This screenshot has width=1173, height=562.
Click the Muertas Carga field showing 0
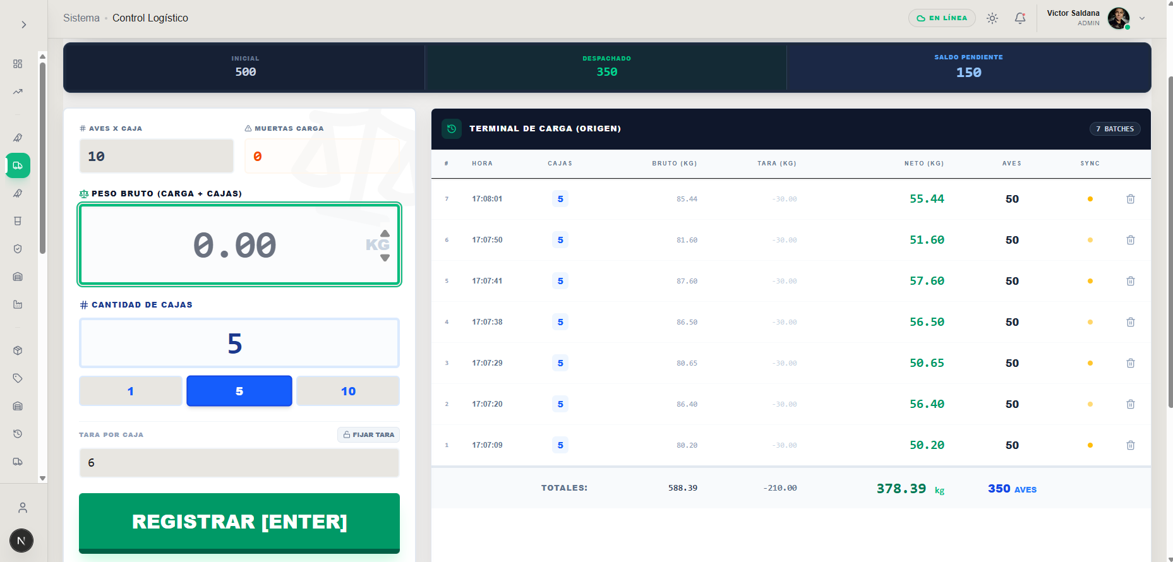pyautogui.click(x=322, y=156)
